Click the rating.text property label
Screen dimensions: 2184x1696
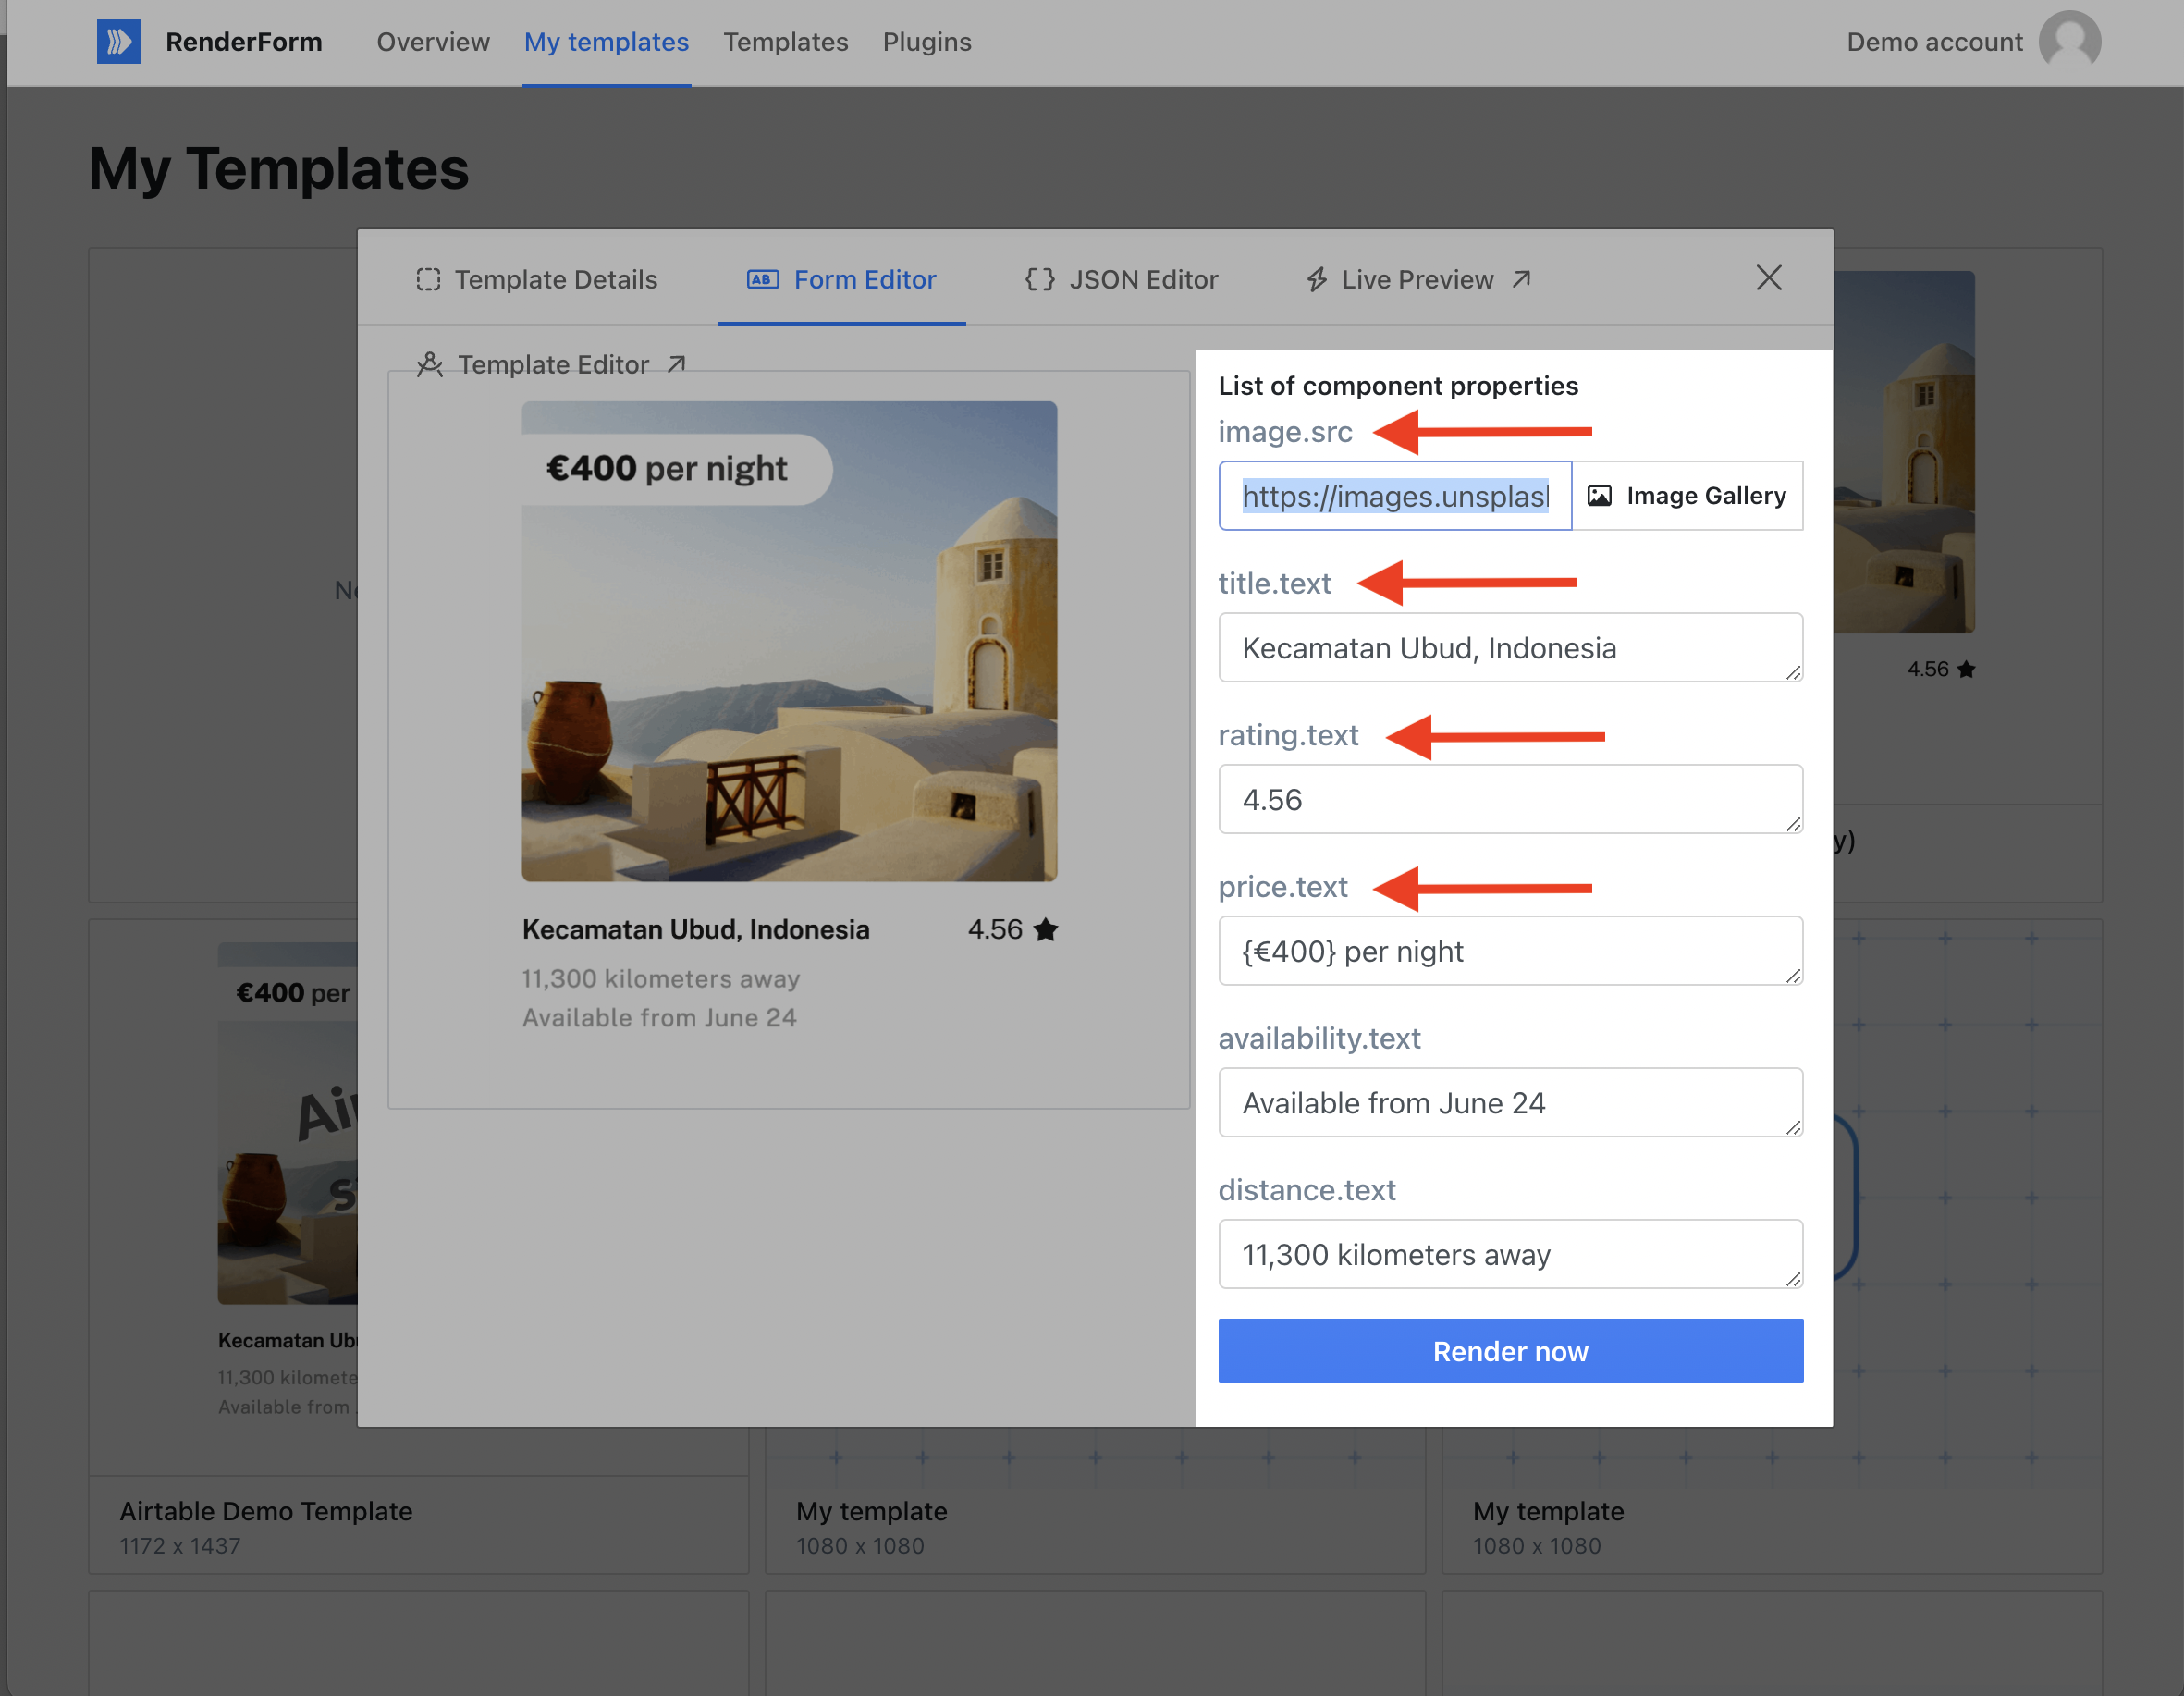click(1288, 736)
